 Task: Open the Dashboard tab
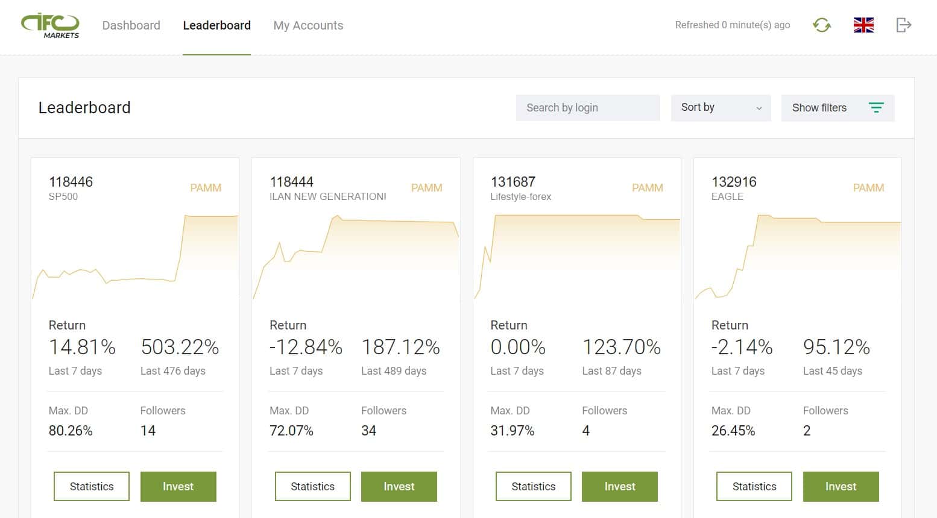point(131,25)
